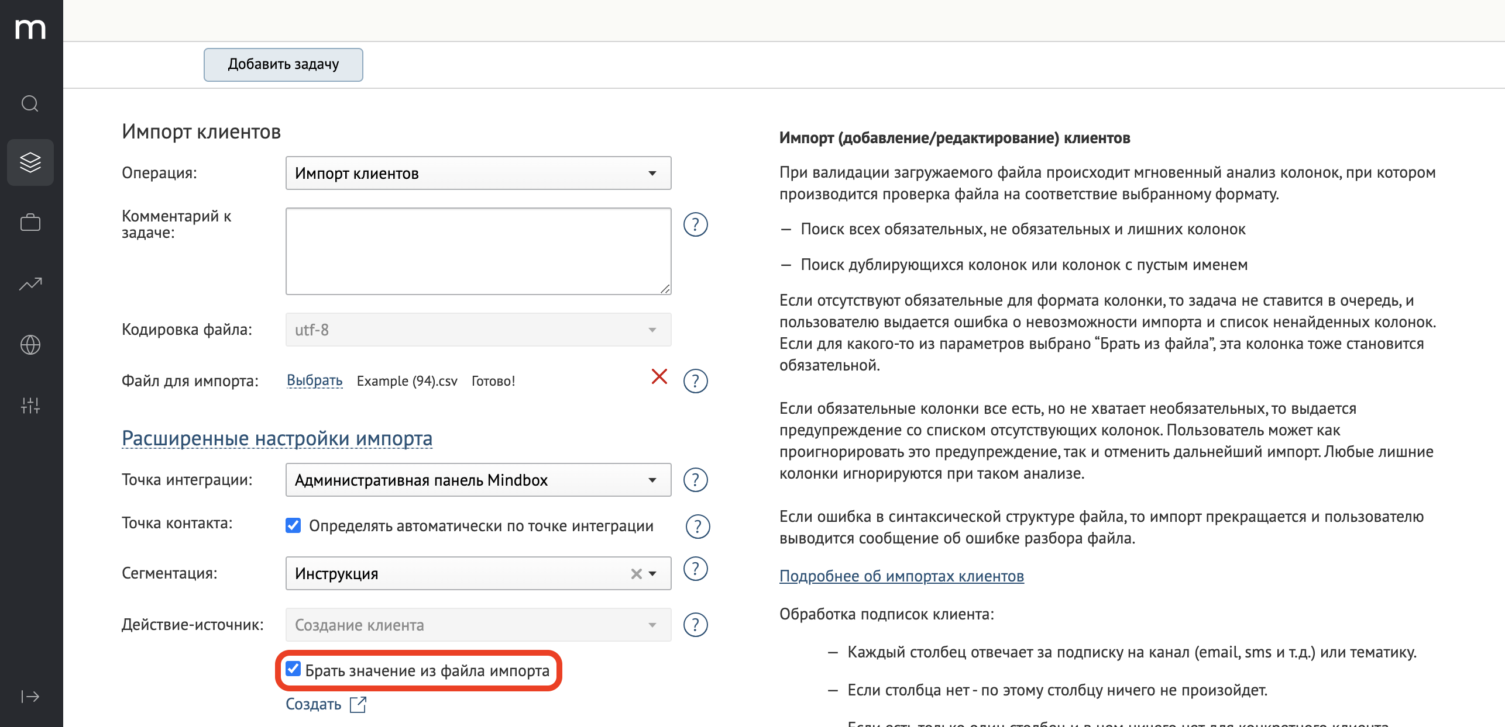The height and width of the screenshot is (727, 1505).
Task: Click the Импорт клиентов form heading
Action: 201,131
